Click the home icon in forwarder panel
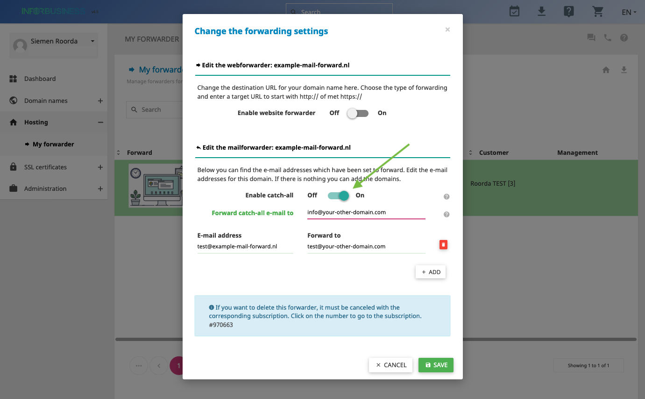Viewport: 645px width, 399px height. (606, 70)
